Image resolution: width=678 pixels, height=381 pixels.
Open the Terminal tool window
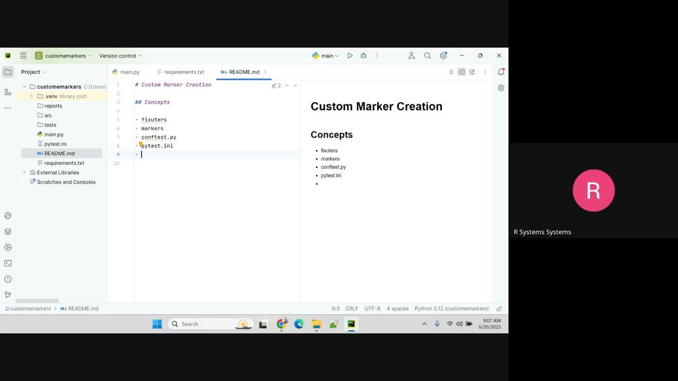(x=8, y=264)
